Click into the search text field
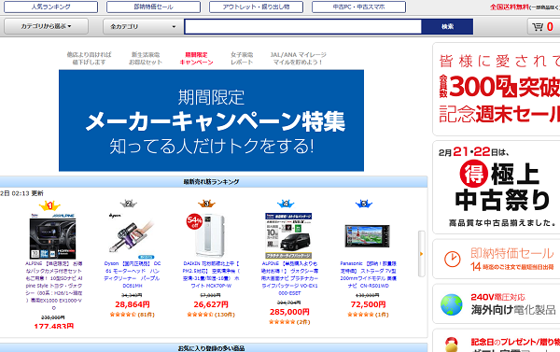This screenshot has height=352, width=560. (x=303, y=26)
